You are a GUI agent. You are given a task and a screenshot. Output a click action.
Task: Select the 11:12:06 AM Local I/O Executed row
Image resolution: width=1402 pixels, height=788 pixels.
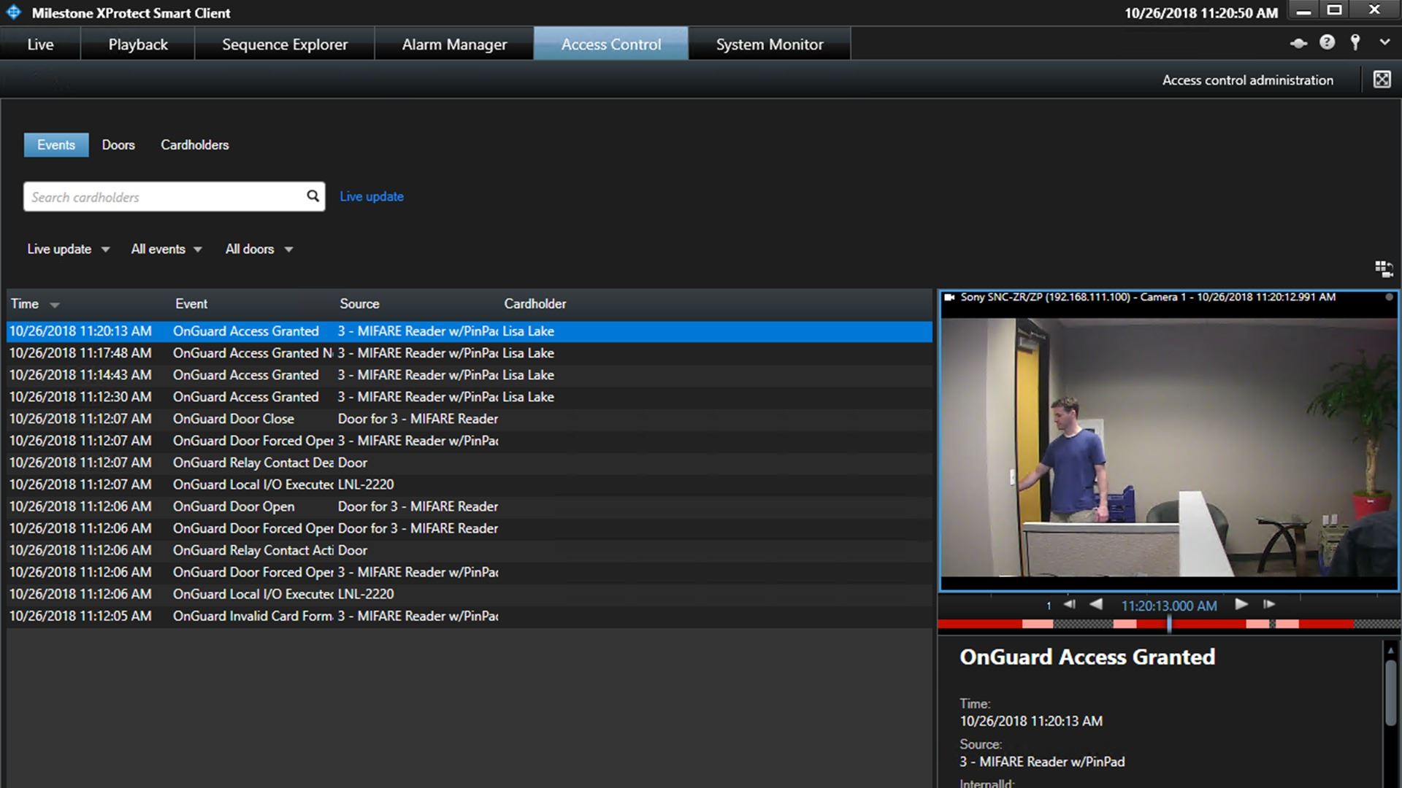(470, 594)
